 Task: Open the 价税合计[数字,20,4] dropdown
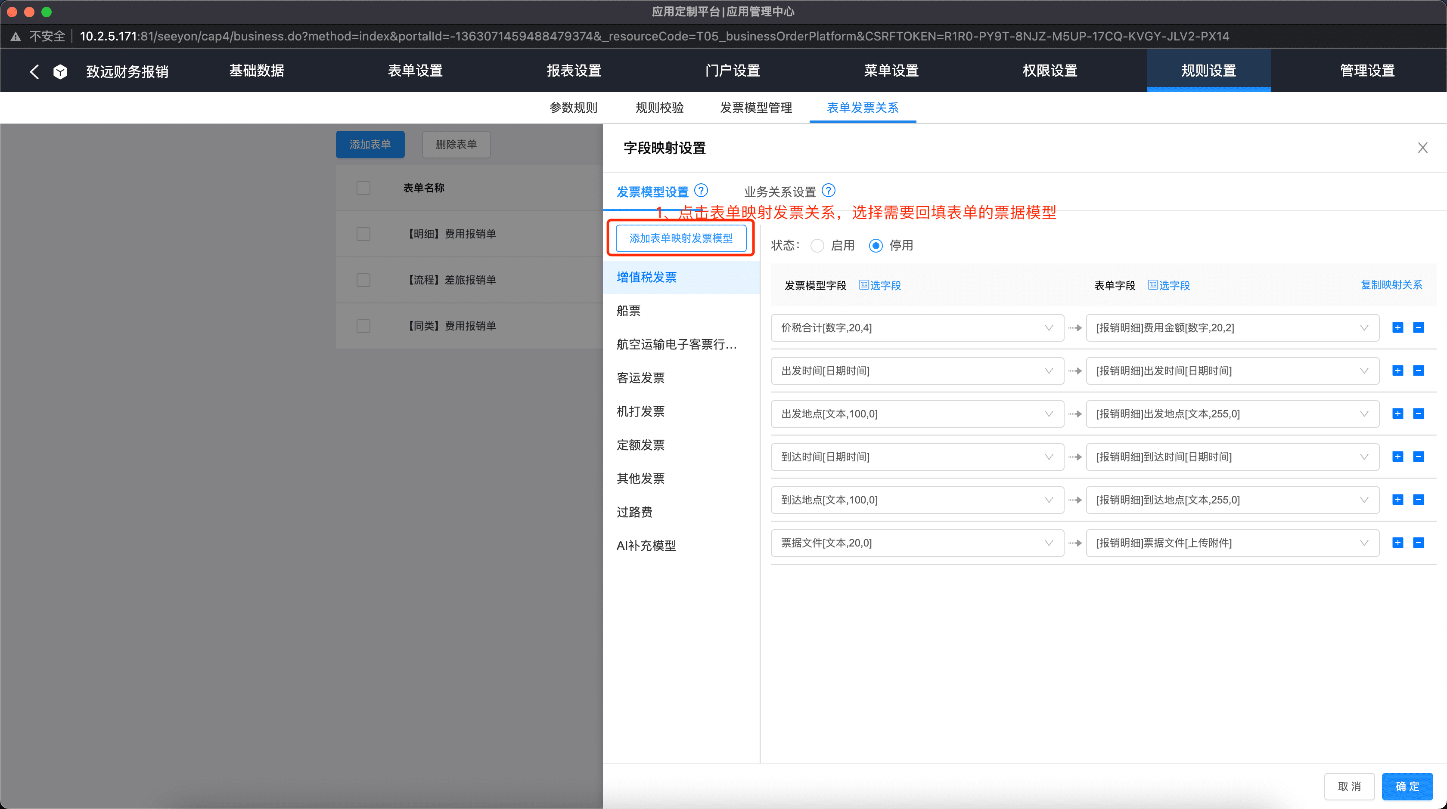coord(917,328)
